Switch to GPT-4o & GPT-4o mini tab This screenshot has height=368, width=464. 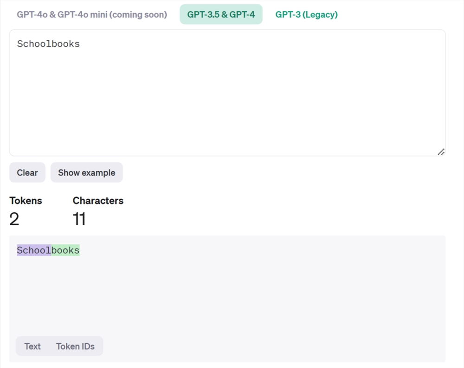tap(92, 14)
